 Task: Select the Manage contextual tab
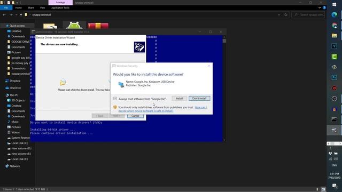(60, 2)
